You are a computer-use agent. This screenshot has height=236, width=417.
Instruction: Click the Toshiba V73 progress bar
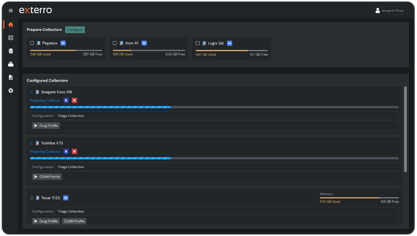click(x=214, y=158)
